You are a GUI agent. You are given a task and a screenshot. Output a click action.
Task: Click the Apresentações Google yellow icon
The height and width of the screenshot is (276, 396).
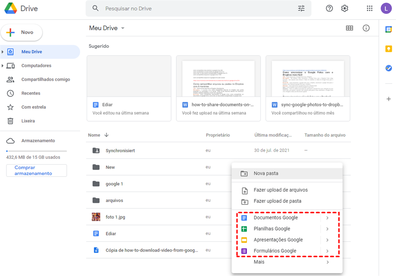244,240
